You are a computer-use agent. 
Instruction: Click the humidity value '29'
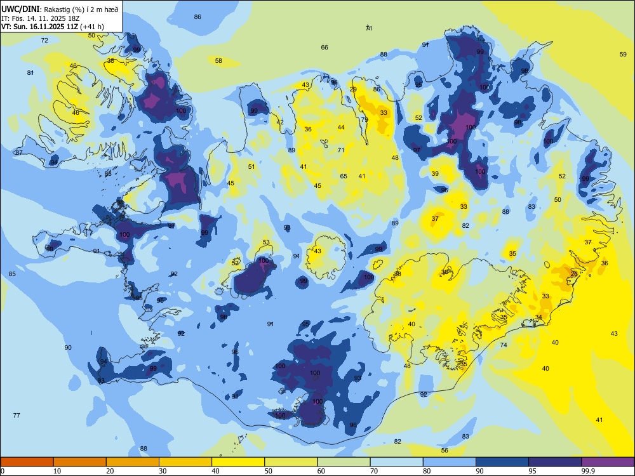353,89
